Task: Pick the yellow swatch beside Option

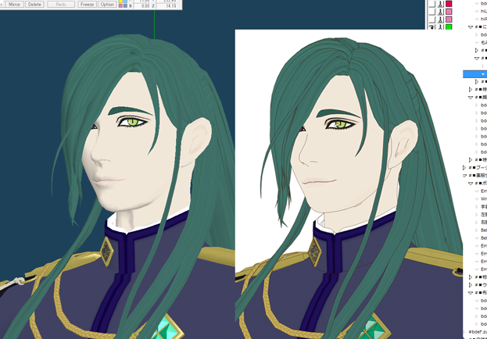Action: tap(121, 2)
